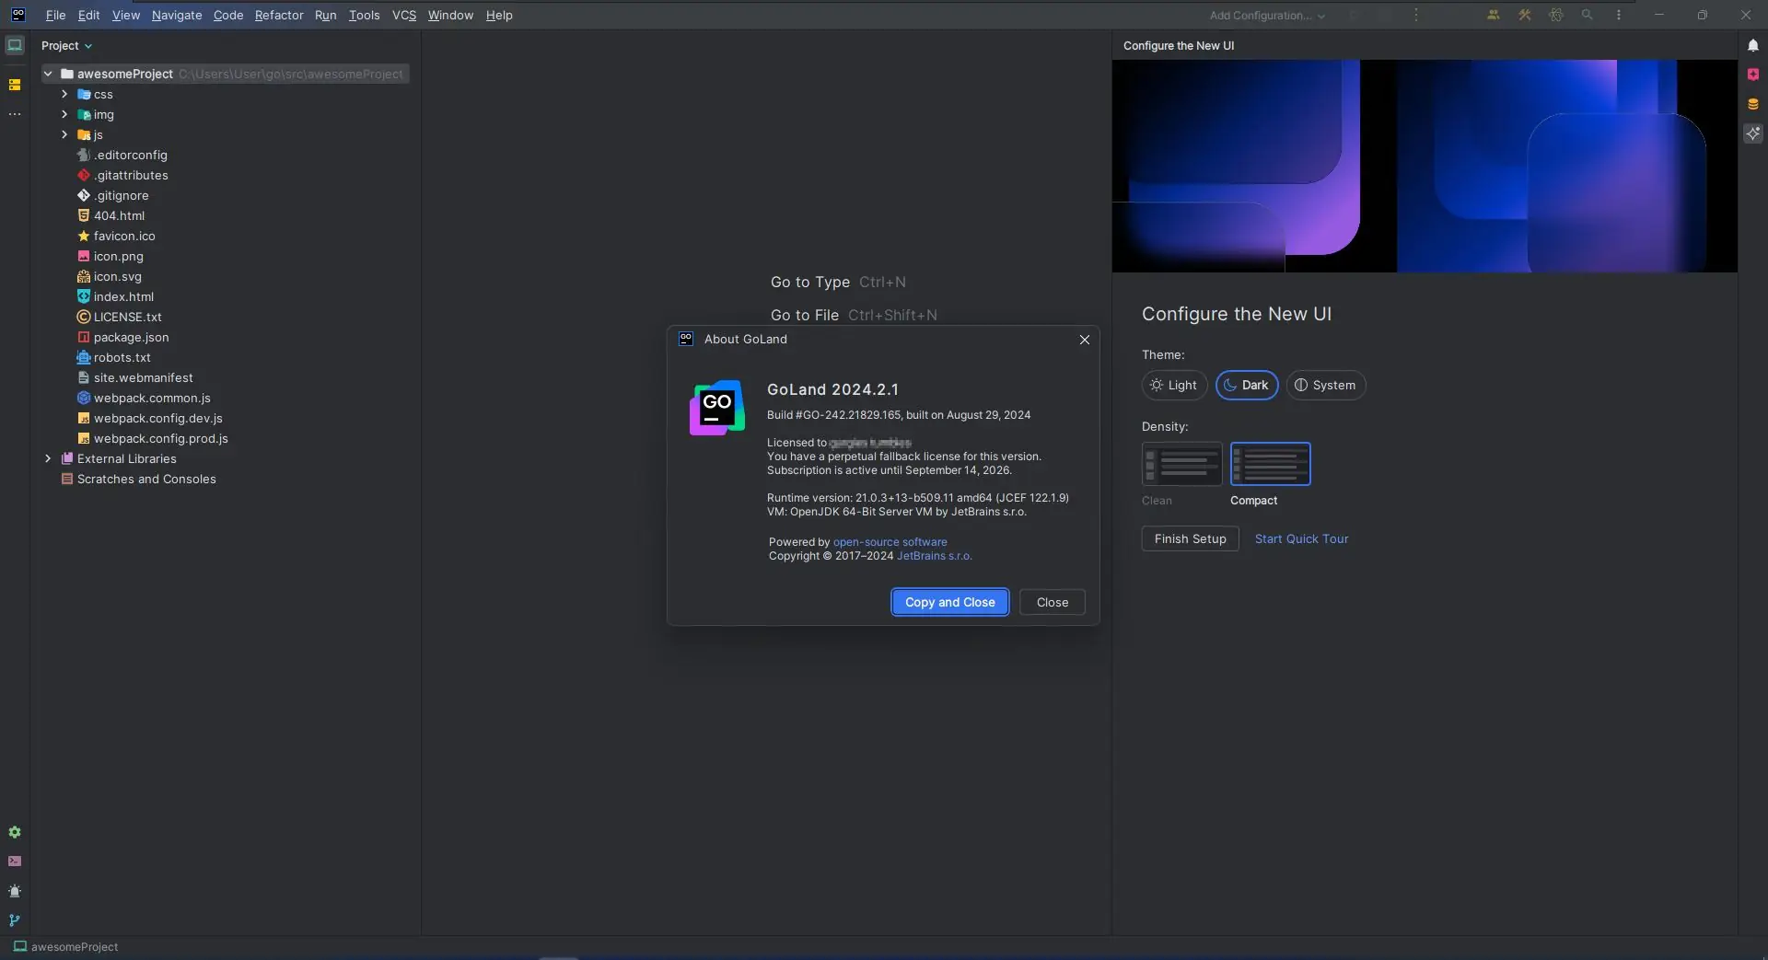This screenshot has width=1768, height=960.
Task: Open the File menu
Action: [56, 15]
